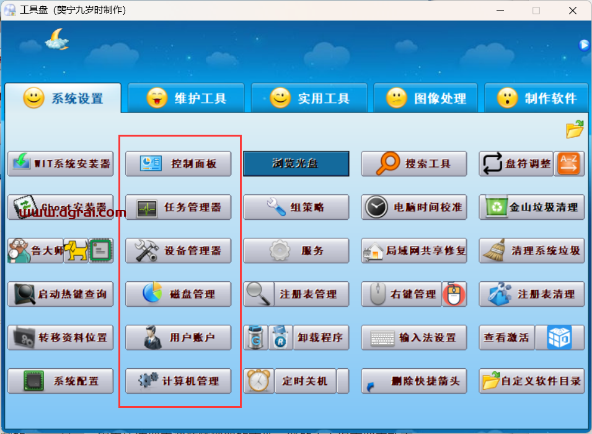Open 组策略 with wrench icon
Image resolution: width=592 pixels, height=434 pixels.
click(x=296, y=207)
